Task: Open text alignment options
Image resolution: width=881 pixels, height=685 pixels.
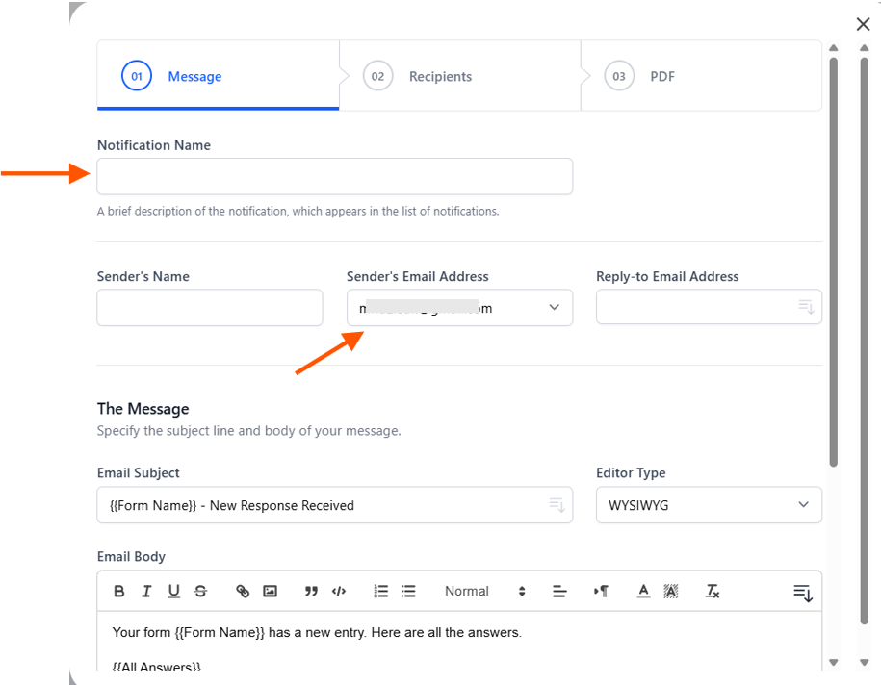Action: point(559,591)
